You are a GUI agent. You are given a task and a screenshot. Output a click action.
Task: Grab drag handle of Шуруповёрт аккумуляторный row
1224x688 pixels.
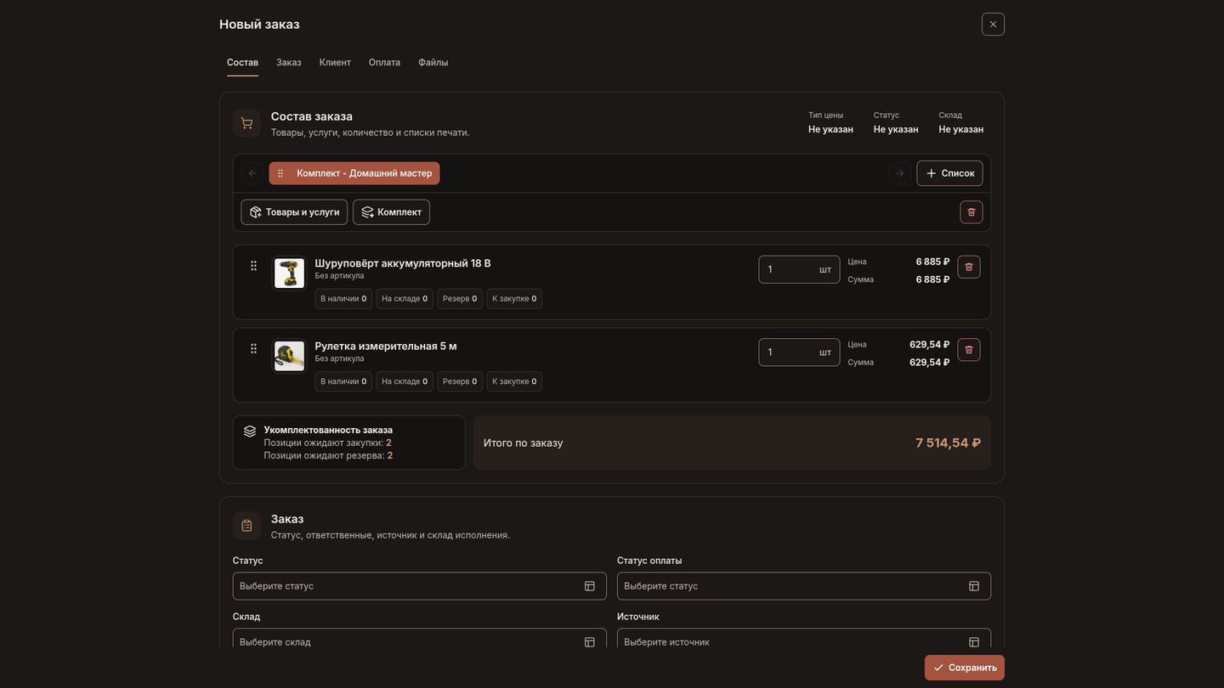[253, 266]
